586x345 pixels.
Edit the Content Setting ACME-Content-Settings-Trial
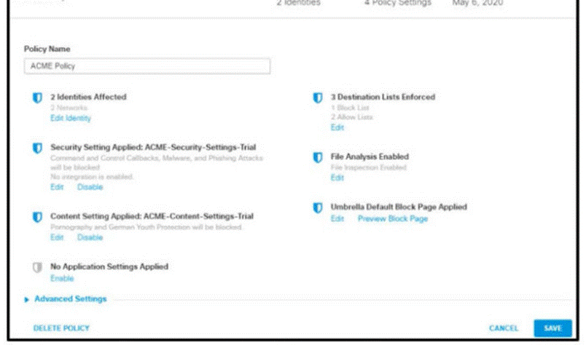coord(57,237)
